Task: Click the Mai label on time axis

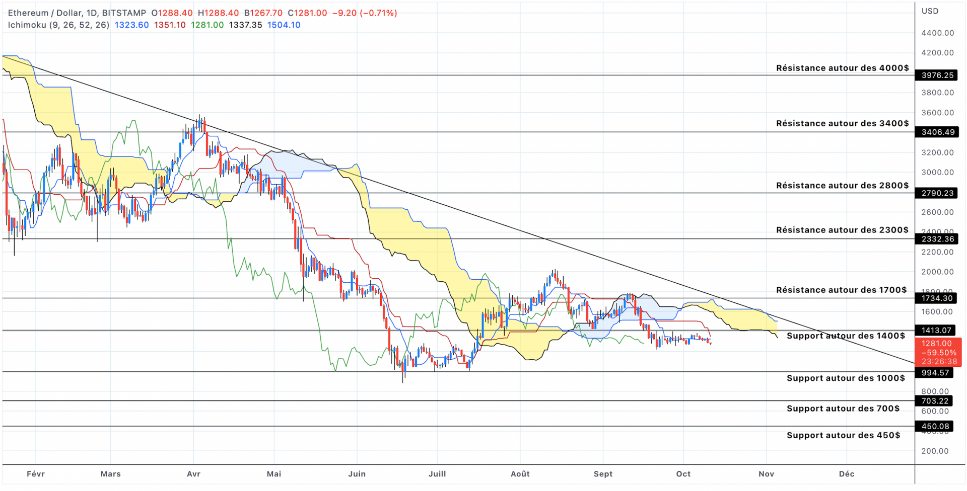Action: (x=274, y=474)
